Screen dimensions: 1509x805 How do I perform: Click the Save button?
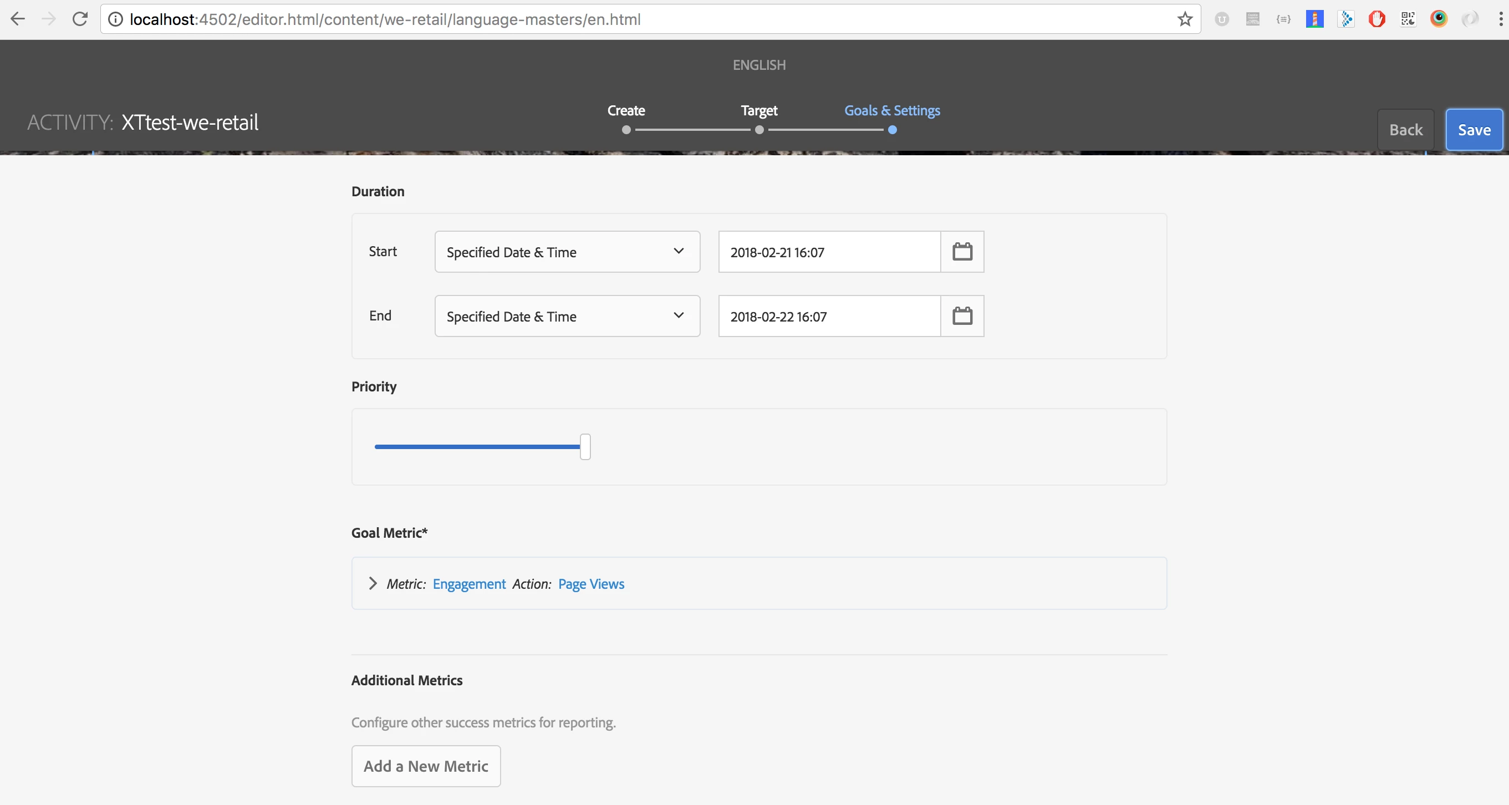pos(1474,130)
